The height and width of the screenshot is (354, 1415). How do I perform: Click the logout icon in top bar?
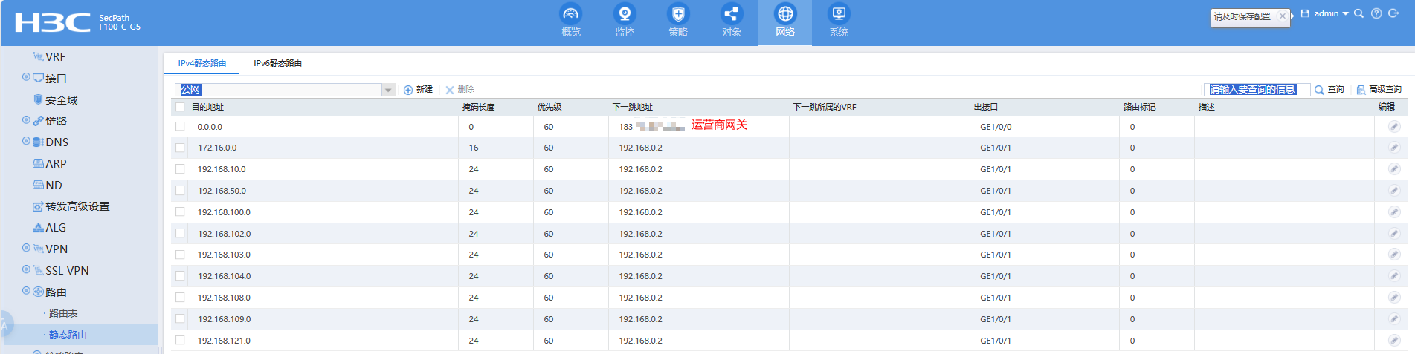1393,13
